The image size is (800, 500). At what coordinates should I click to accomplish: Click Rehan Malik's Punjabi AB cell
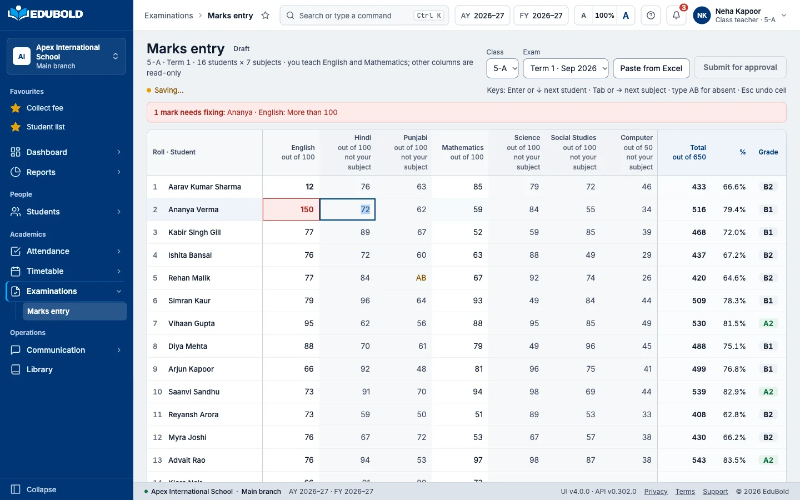click(404, 278)
